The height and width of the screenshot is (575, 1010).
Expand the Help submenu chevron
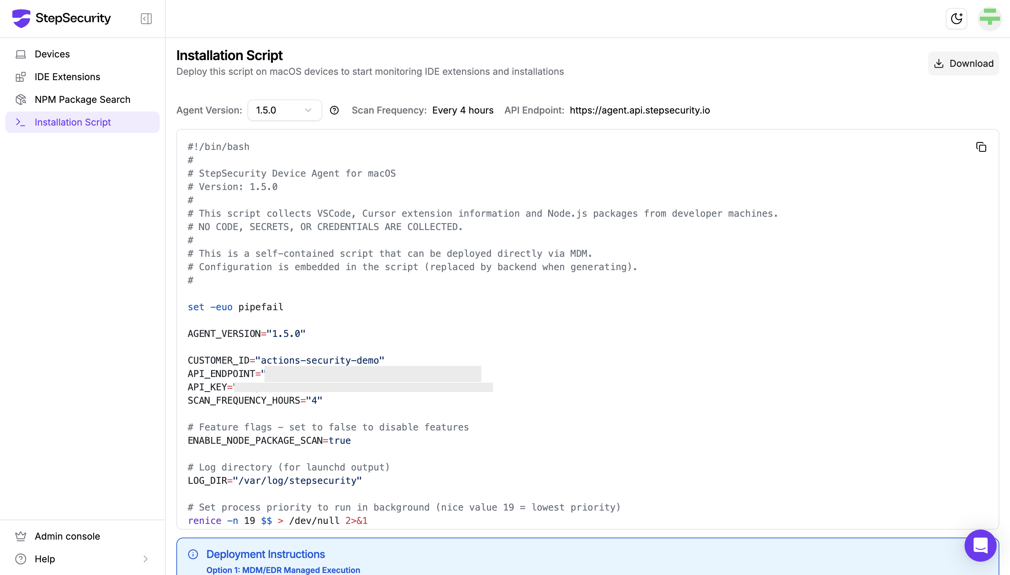145,559
